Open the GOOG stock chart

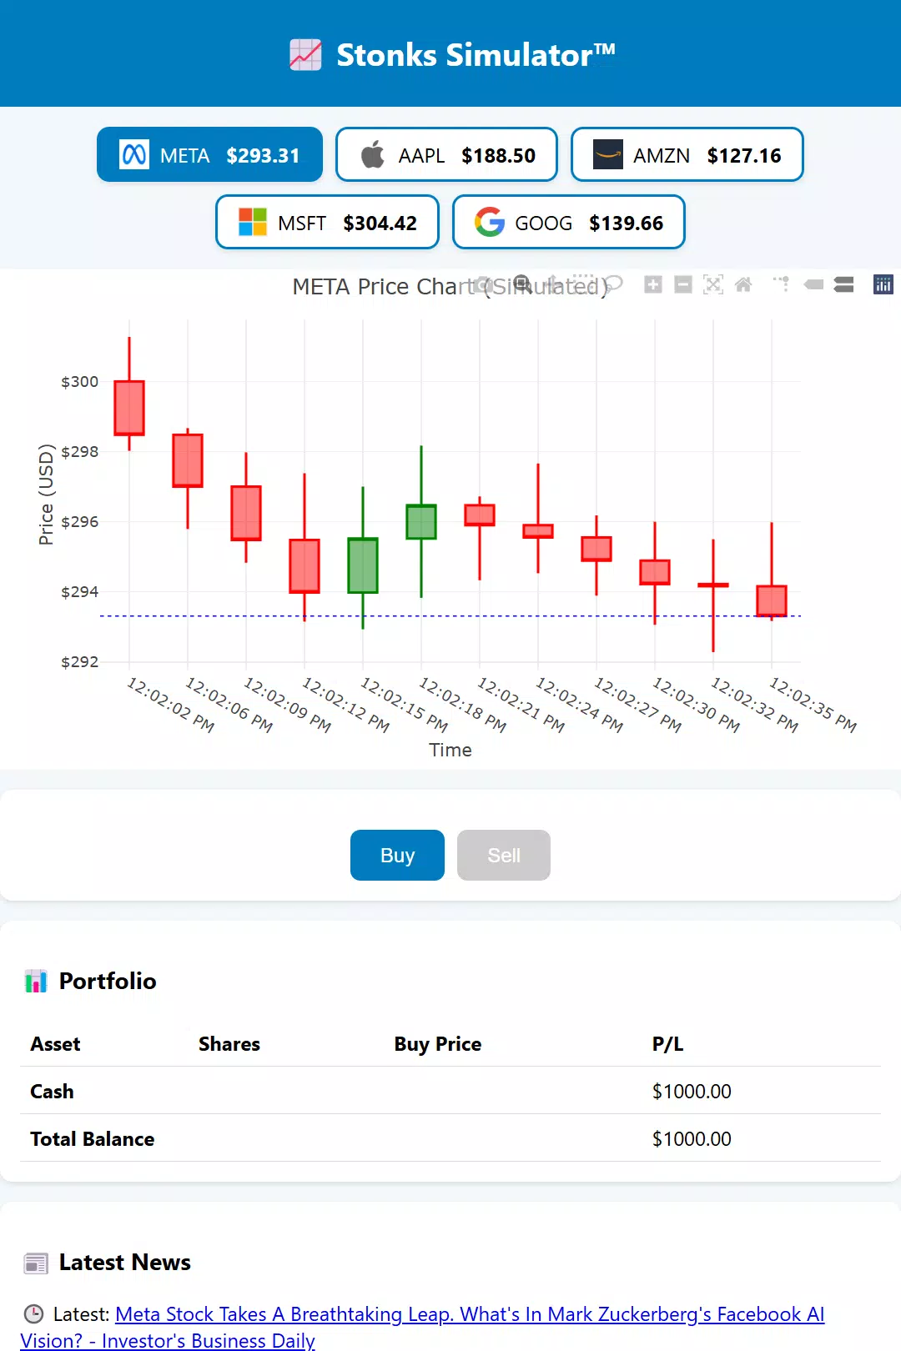coord(569,222)
